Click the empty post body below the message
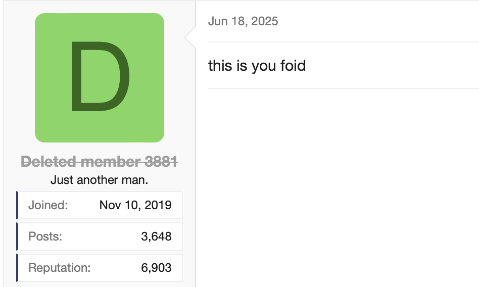Screen dimensions: 479x287 tap(339, 187)
